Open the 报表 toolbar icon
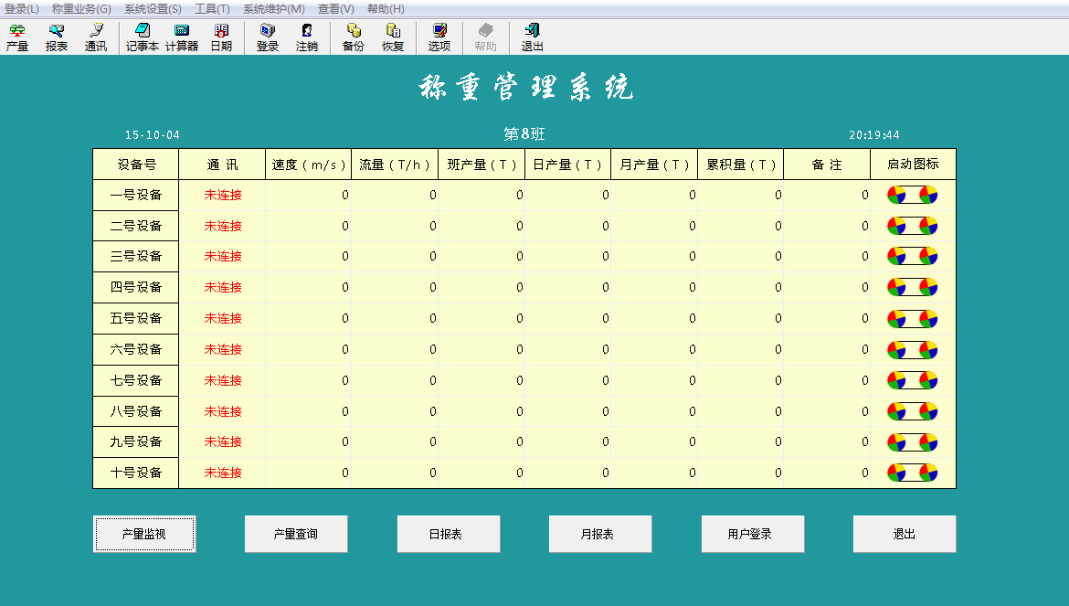 [x=57, y=37]
